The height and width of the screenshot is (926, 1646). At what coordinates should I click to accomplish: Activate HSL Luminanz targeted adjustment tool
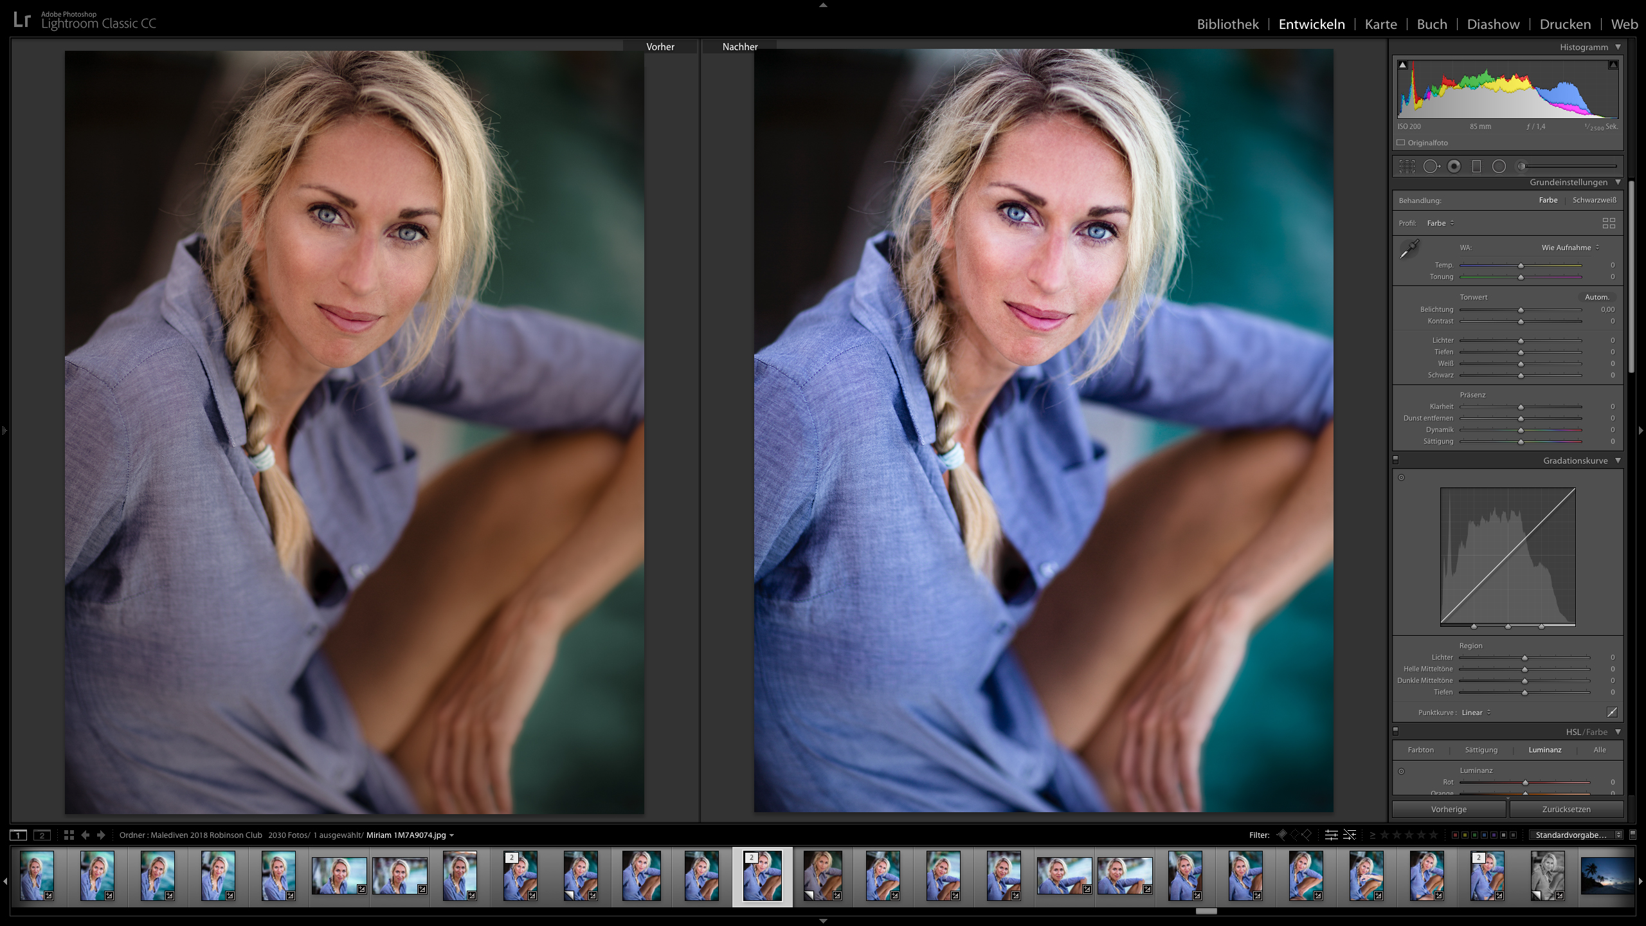(x=1402, y=771)
